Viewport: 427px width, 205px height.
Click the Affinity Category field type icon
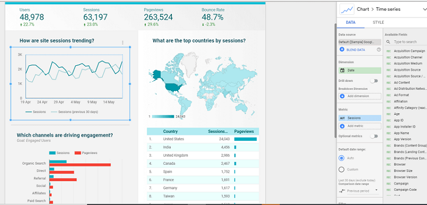point(388,108)
